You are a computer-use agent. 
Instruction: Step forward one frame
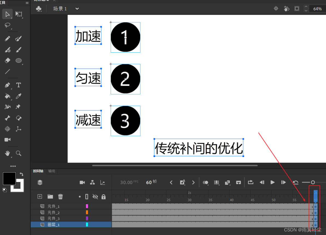pos(283,182)
